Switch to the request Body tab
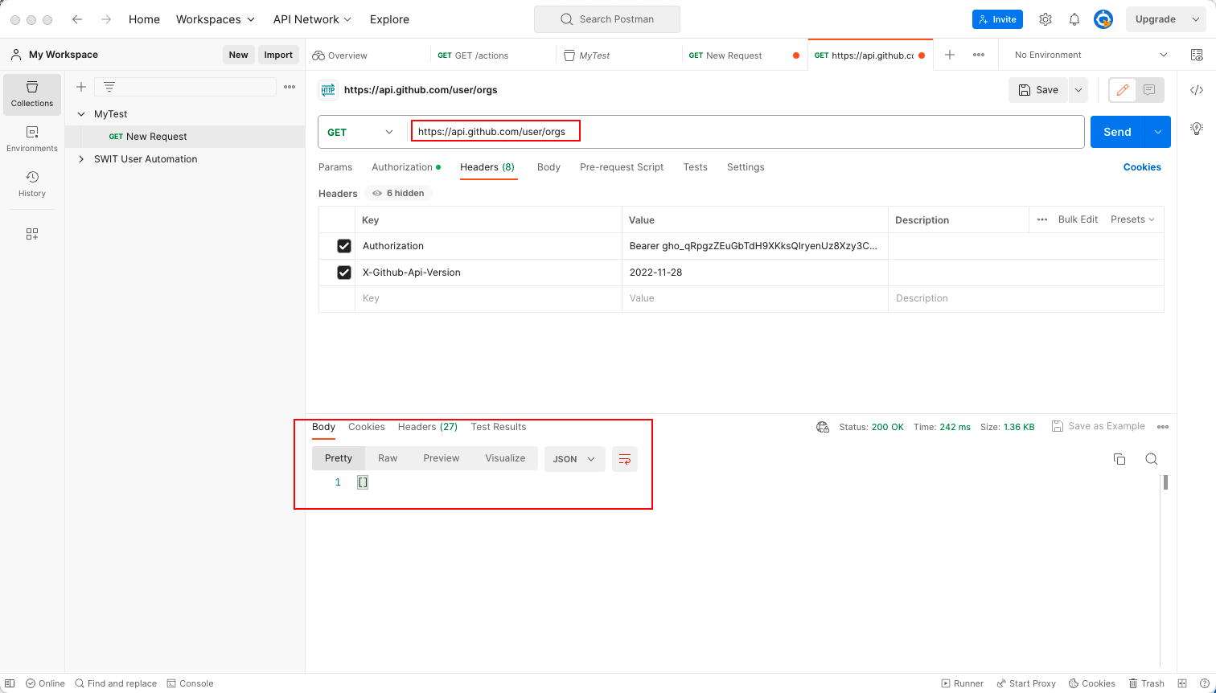 point(548,167)
